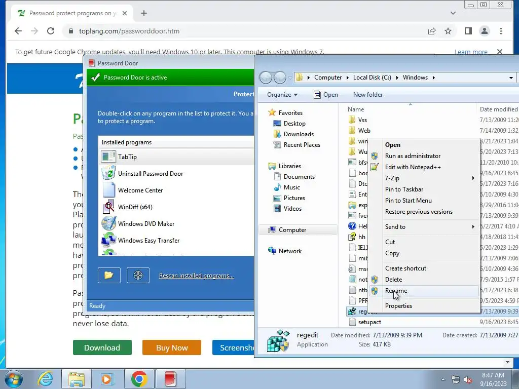
Task: Open Chrome's three-dot menu
Action: point(501,31)
